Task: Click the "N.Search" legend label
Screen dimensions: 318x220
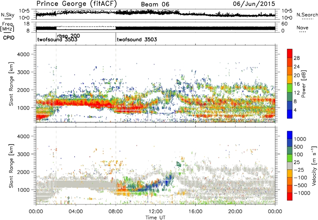Action: [x=307, y=15]
